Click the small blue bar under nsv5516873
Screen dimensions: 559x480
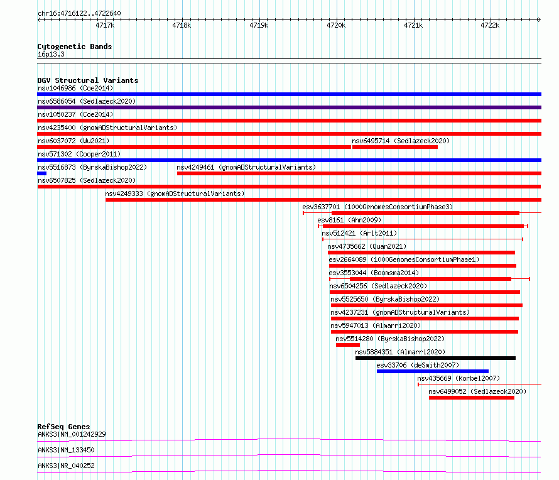pos(41,173)
